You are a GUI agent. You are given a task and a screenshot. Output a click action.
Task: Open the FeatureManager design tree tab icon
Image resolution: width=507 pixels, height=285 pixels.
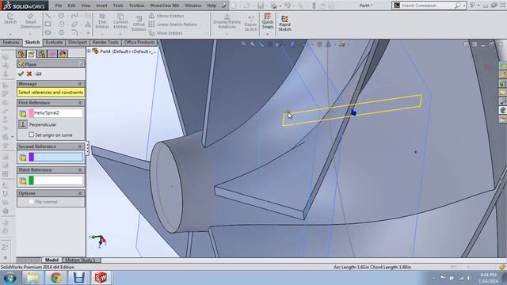21,54
